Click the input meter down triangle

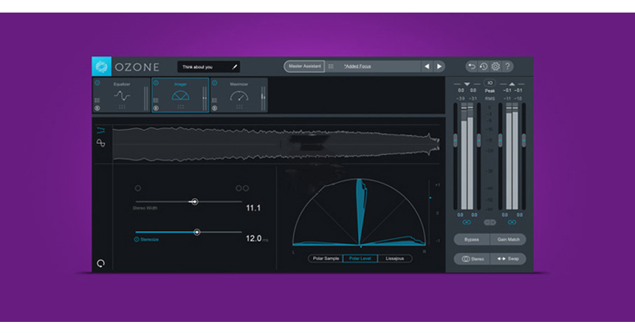[467, 84]
